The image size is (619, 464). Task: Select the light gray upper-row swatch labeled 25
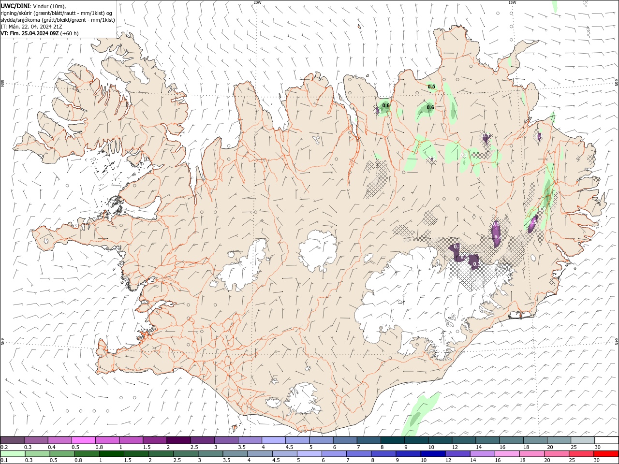coord(582,440)
